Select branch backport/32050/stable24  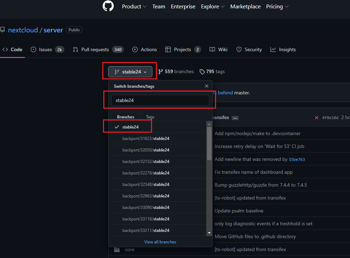158,150
